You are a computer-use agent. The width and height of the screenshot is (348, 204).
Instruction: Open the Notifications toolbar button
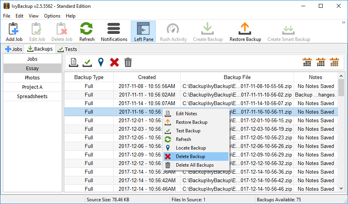click(114, 32)
